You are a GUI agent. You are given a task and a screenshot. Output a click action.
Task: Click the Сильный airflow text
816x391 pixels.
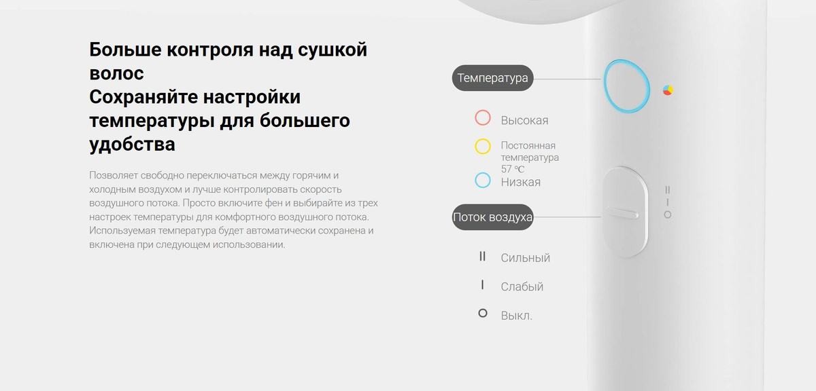click(x=526, y=258)
